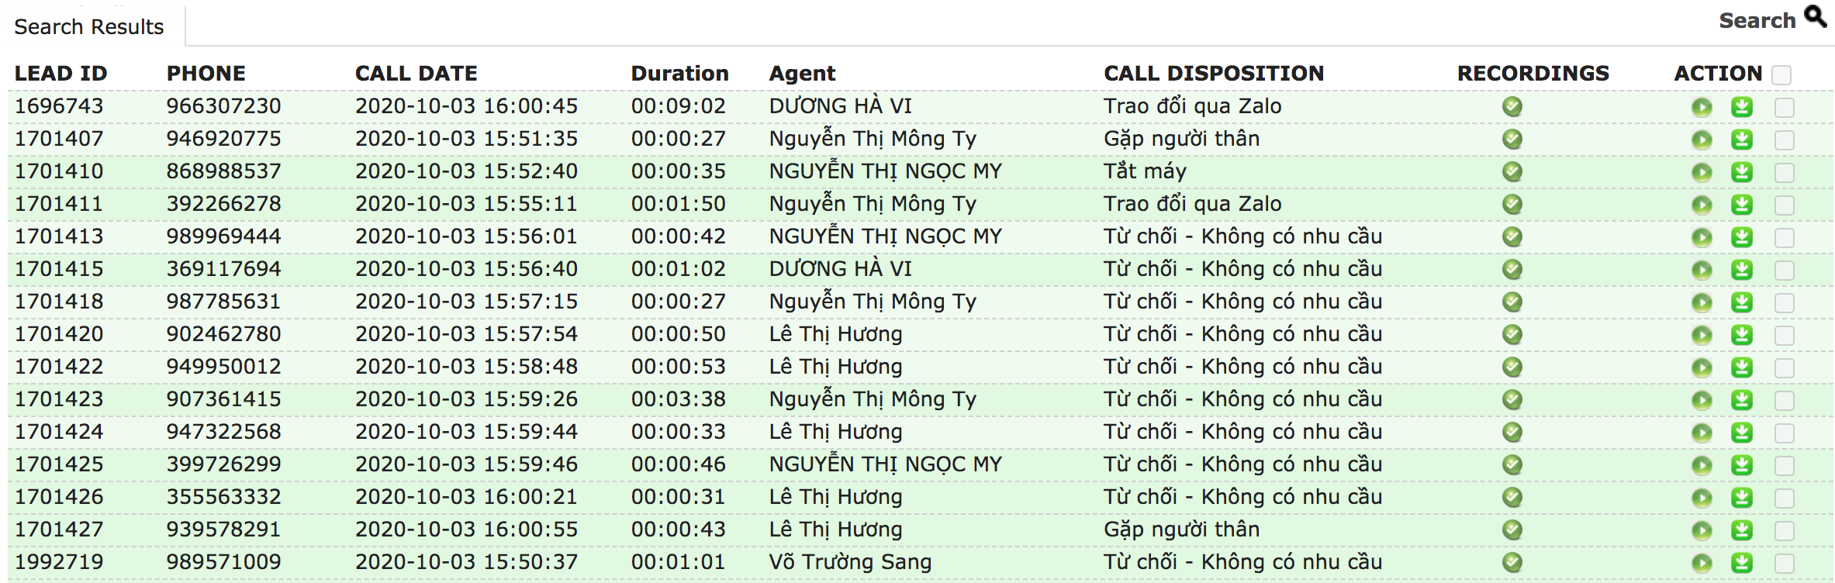Play recording for lead 1701410

(x=1702, y=173)
